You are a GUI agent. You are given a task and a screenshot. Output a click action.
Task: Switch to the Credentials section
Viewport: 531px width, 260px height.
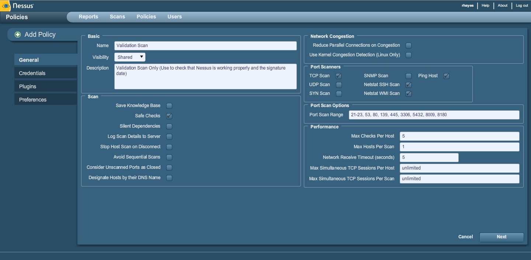click(x=32, y=73)
